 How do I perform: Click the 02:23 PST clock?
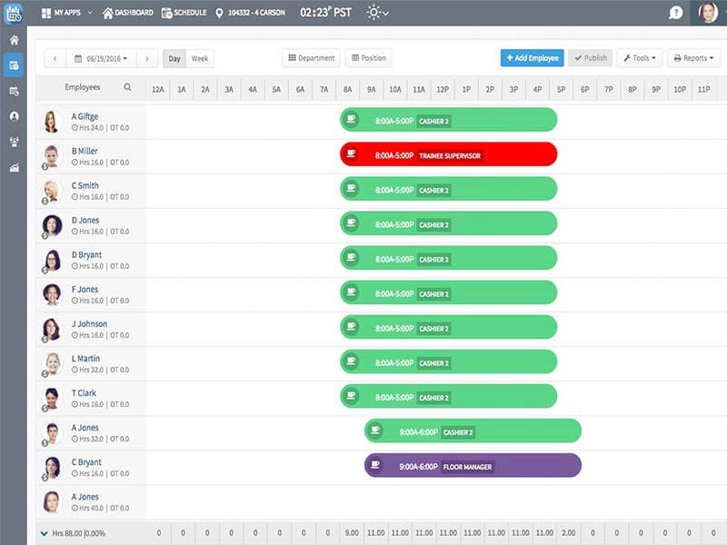[x=325, y=13]
